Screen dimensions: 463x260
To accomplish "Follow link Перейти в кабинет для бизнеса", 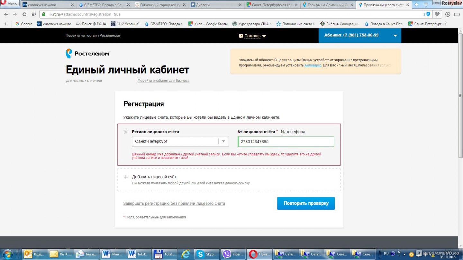I will pyautogui.click(x=163, y=81).
